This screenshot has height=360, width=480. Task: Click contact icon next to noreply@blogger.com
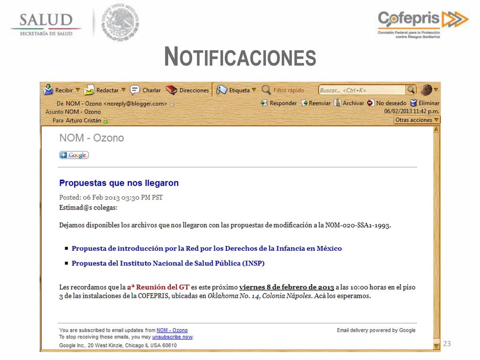[x=172, y=104]
